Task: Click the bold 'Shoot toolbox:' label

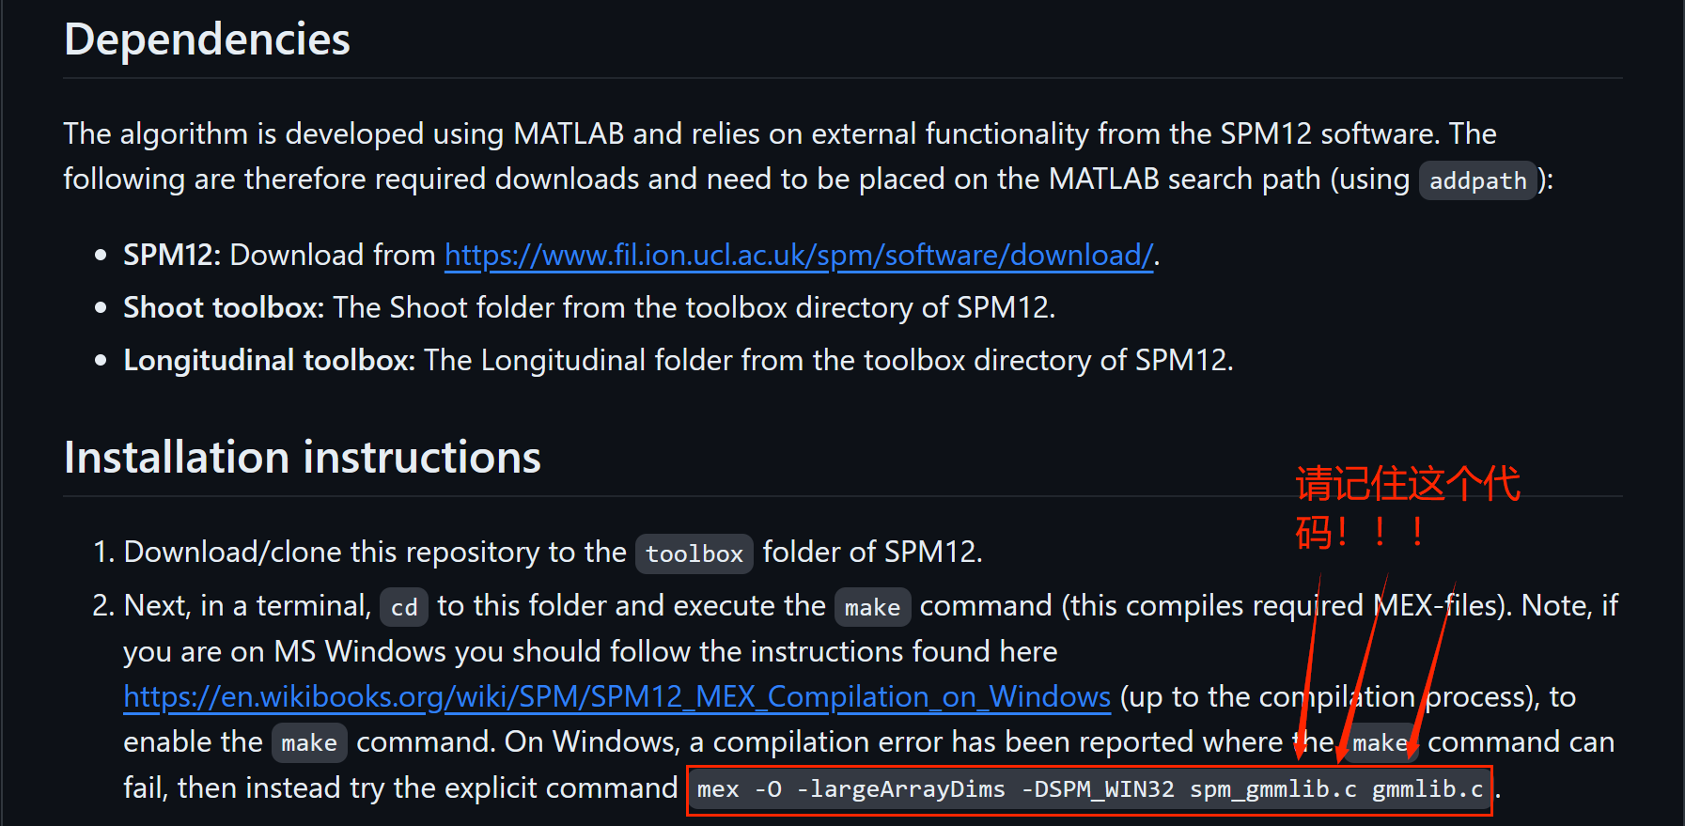Action: [x=223, y=307]
